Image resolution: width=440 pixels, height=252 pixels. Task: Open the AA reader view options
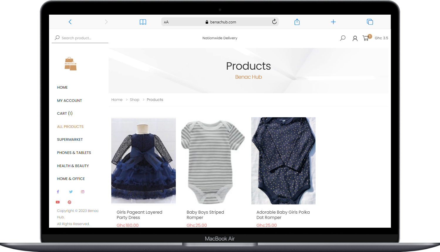click(166, 22)
